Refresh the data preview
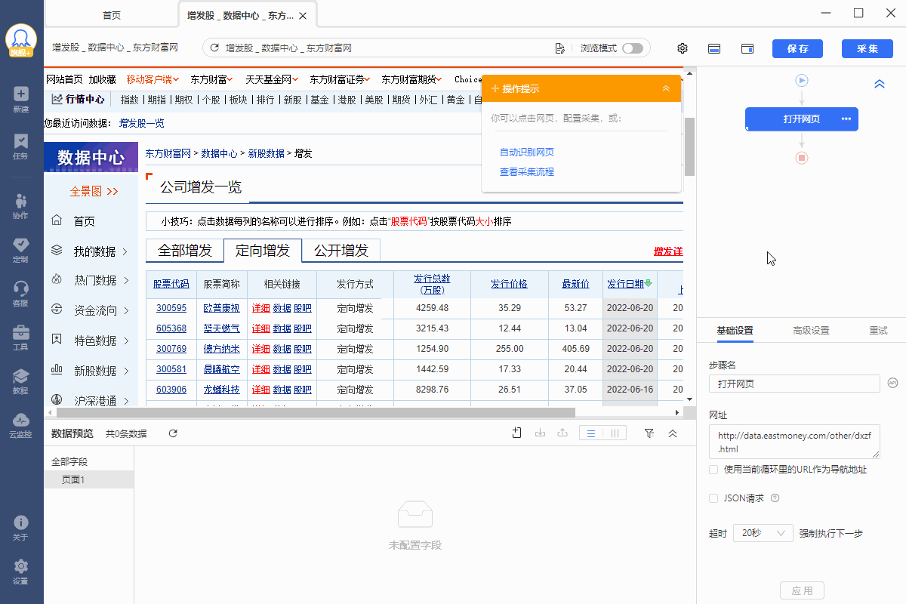 pyautogui.click(x=173, y=433)
